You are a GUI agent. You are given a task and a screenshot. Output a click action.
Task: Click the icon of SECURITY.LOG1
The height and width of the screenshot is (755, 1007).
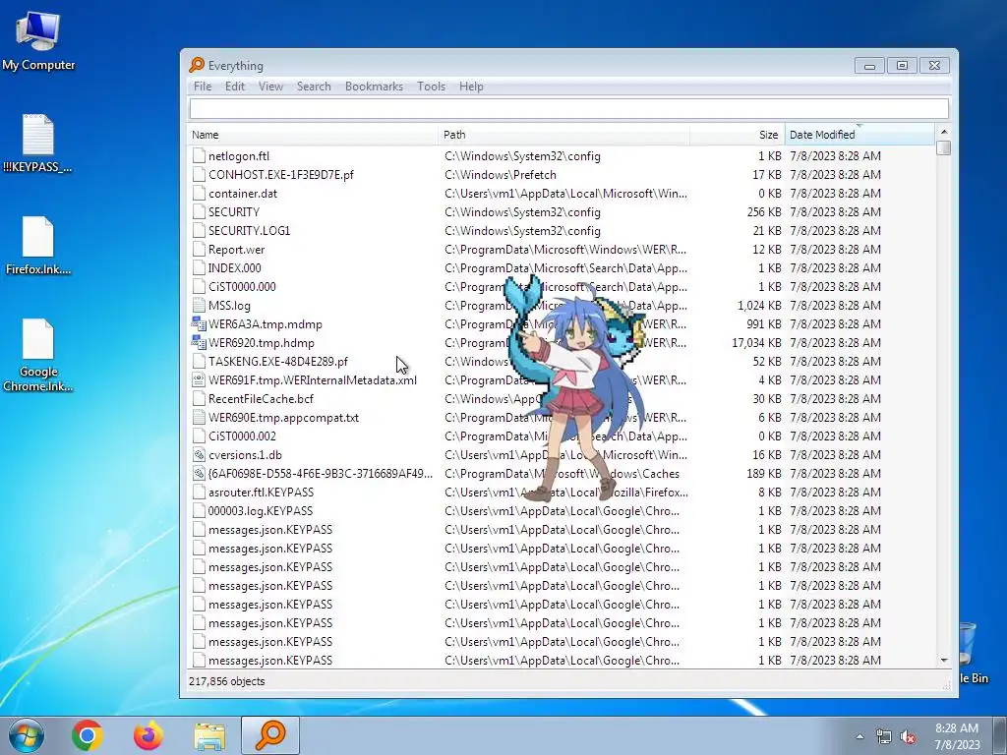click(199, 230)
